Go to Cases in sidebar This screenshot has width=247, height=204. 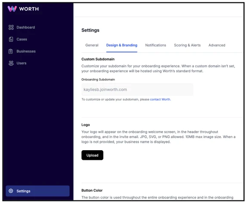coord(22,39)
